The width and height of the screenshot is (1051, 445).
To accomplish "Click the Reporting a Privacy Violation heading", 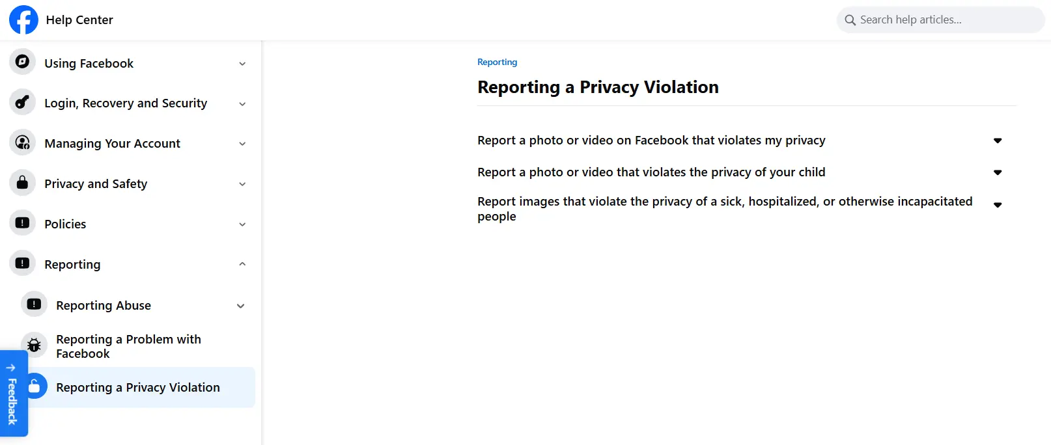I will click(598, 87).
